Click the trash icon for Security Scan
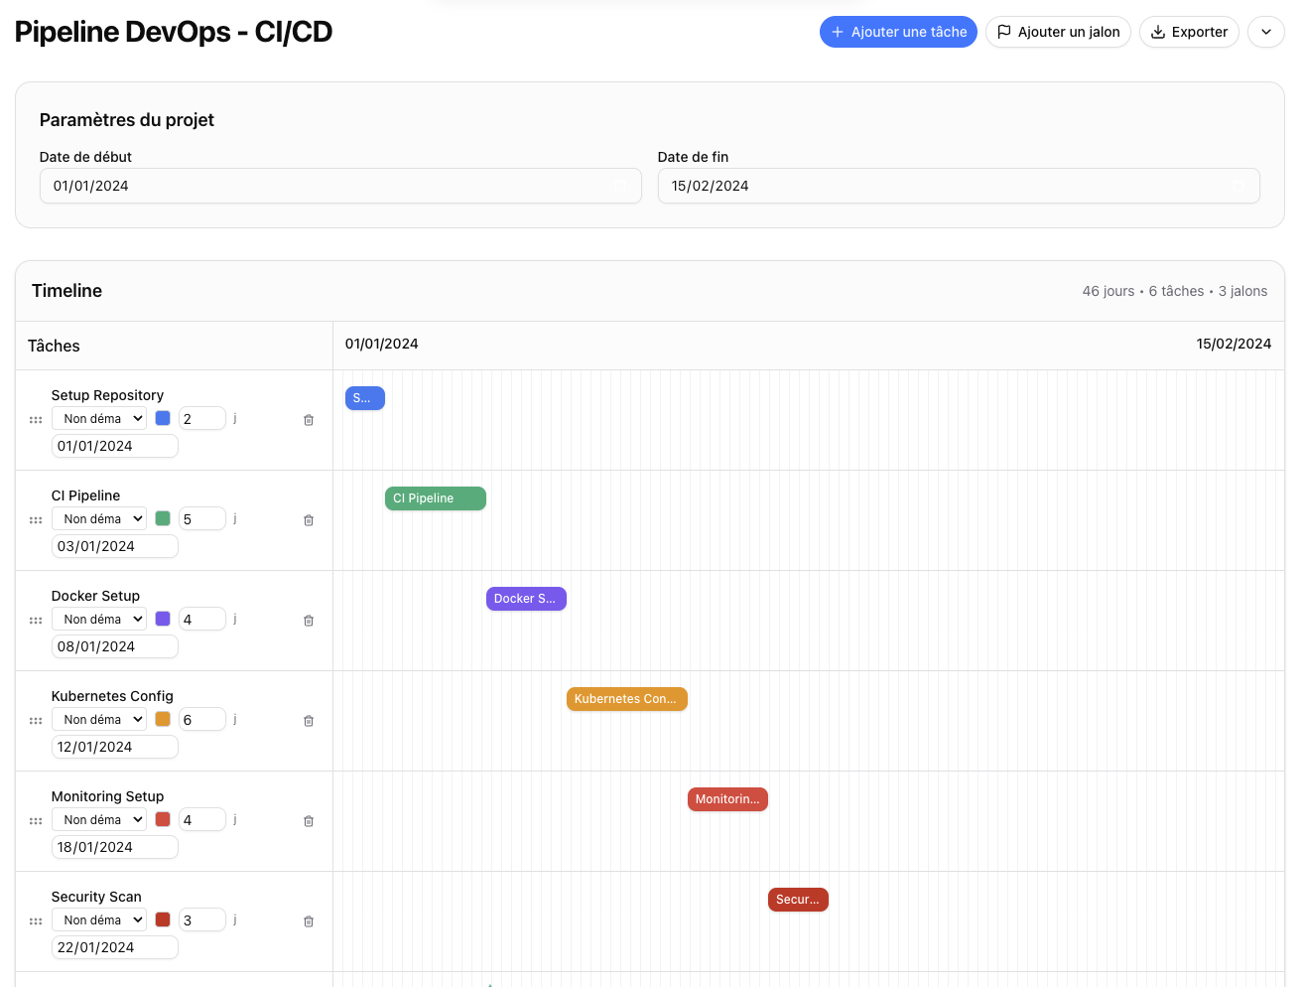The height and width of the screenshot is (987, 1305). 308,920
